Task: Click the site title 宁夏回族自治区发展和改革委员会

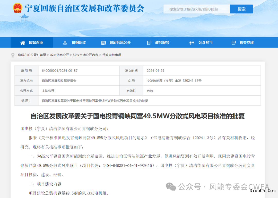Action: [85, 8]
